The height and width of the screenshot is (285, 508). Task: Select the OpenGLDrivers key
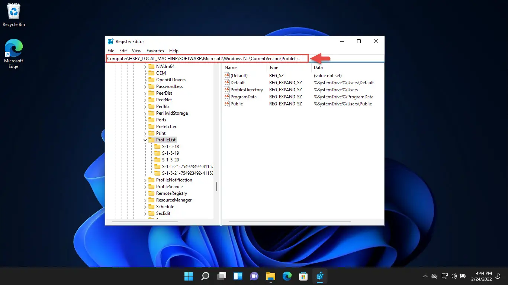click(x=171, y=80)
